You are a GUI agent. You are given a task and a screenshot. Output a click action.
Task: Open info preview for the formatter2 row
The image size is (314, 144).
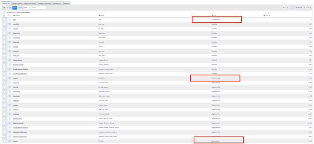[10, 78]
